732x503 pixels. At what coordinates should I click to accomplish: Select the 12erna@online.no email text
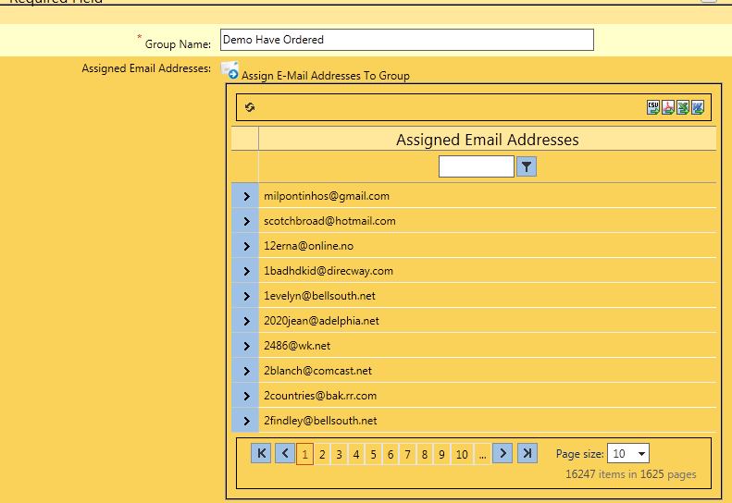308,246
